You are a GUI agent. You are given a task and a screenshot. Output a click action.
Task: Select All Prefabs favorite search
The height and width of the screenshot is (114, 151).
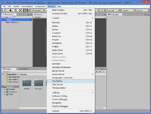click(12, 82)
